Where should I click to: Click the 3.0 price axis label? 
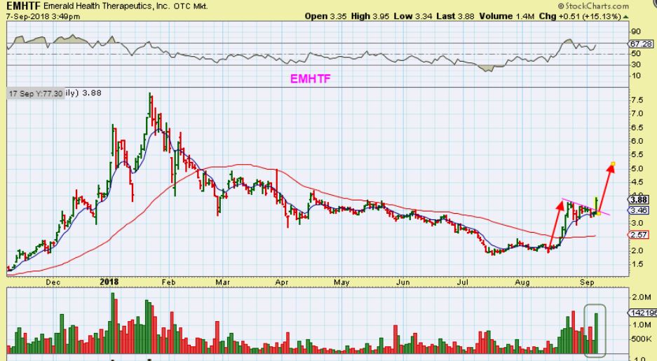(x=637, y=223)
